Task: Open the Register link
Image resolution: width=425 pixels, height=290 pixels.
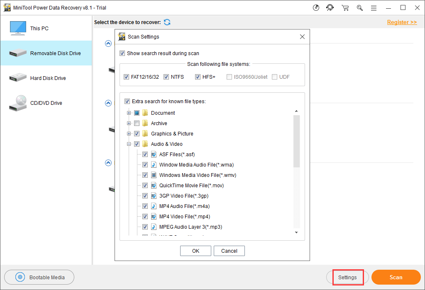Action: tap(402, 22)
